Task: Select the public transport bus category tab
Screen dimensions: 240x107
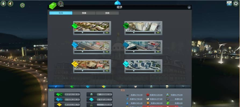Action: 151,87
